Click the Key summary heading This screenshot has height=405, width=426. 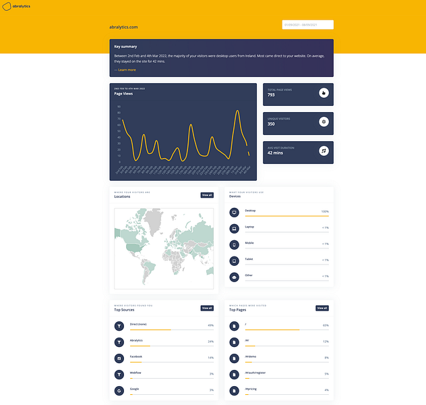[125, 47]
